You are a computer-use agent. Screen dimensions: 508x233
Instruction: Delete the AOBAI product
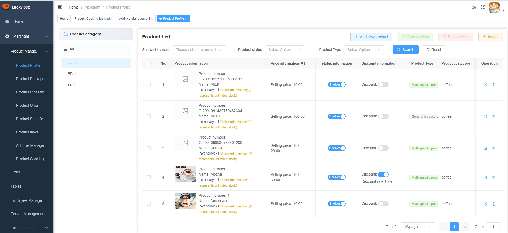point(494,148)
